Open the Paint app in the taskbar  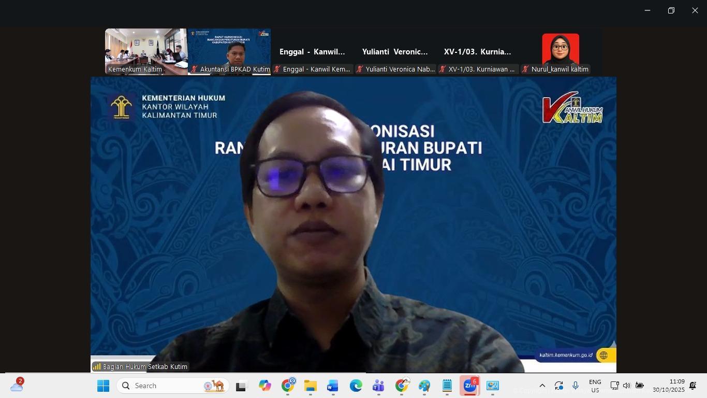tap(424, 386)
